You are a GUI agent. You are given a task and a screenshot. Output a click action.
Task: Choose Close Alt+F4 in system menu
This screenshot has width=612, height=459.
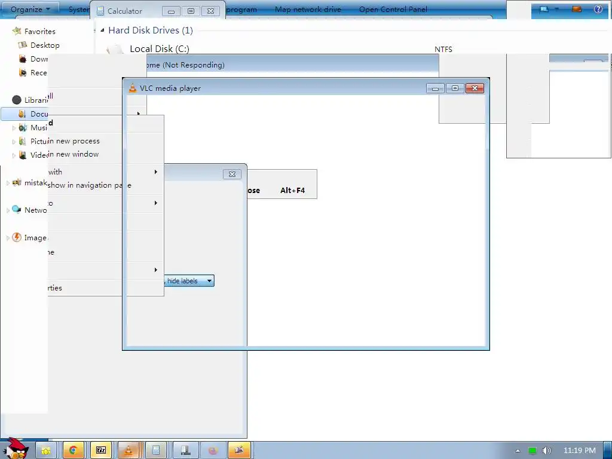coord(282,190)
